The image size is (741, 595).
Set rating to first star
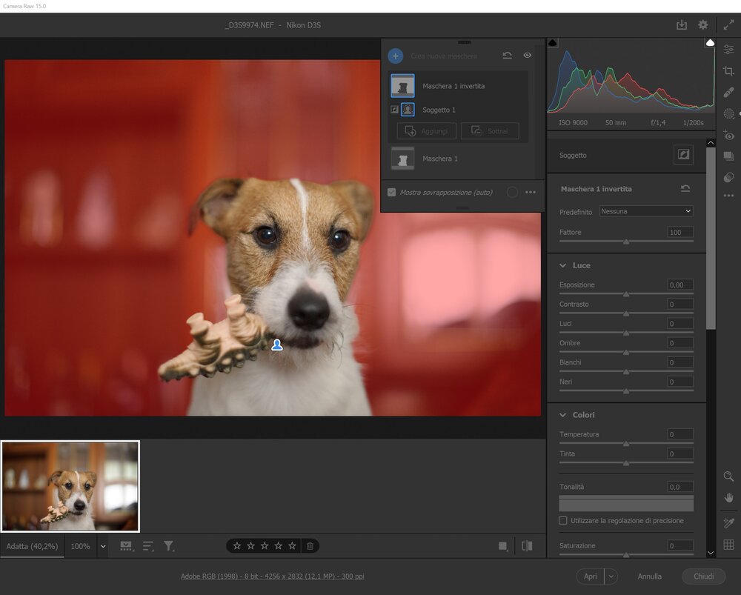tap(237, 546)
